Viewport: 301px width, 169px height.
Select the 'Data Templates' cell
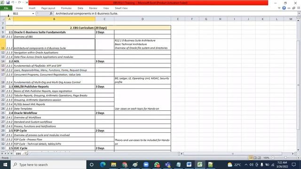coord(54,108)
